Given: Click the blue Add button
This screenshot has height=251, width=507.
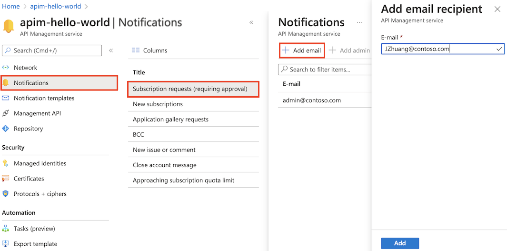Looking at the screenshot, I should pyautogui.click(x=400, y=243).
